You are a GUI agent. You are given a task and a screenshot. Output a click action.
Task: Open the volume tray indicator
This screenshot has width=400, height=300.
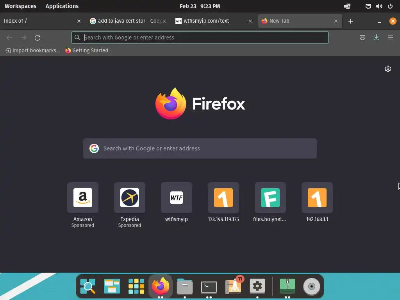(379, 6)
